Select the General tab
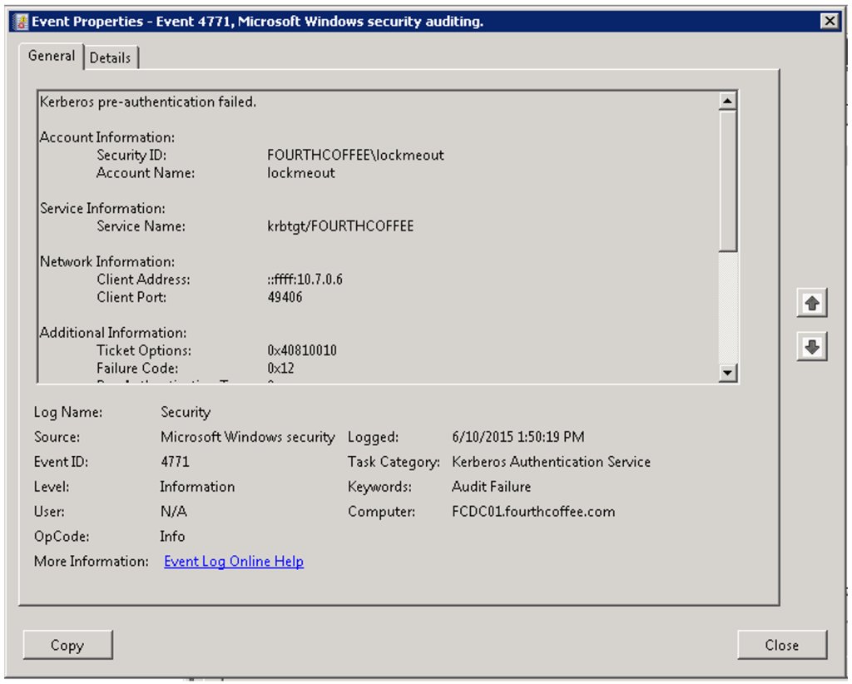The height and width of the screenshot is (684, 852). click(x=51, y=56)
